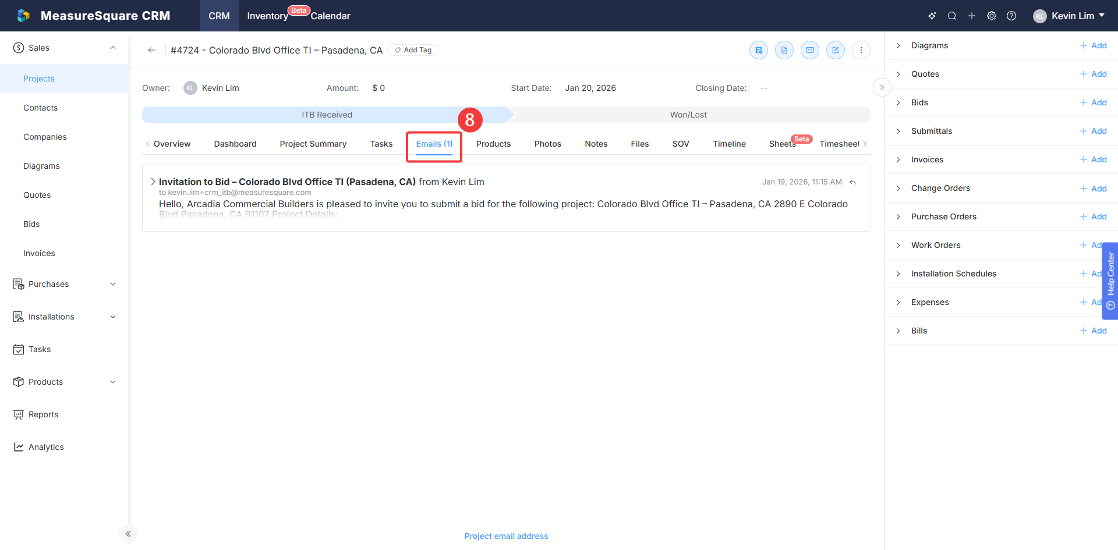Go back using the arrow beside project title

tap(151, 50)
